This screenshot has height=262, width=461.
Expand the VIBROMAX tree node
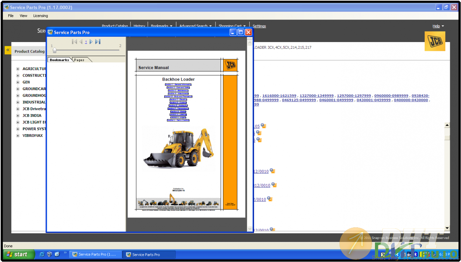tap(18, 136)
